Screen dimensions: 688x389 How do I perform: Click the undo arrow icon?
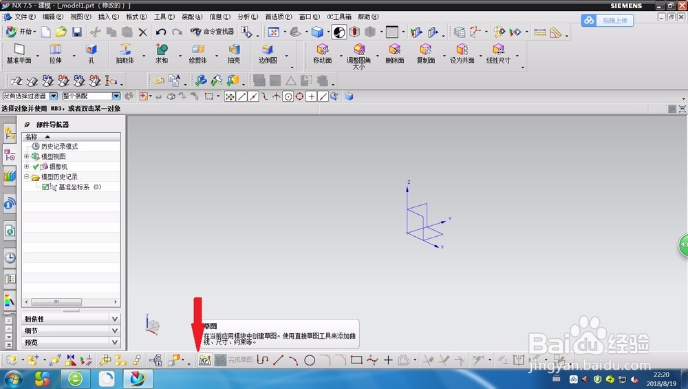point(161,32)
